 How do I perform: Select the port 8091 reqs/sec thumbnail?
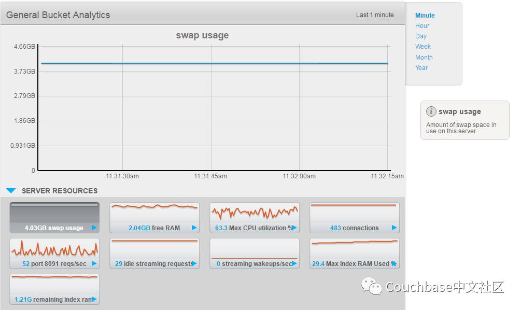54,253
